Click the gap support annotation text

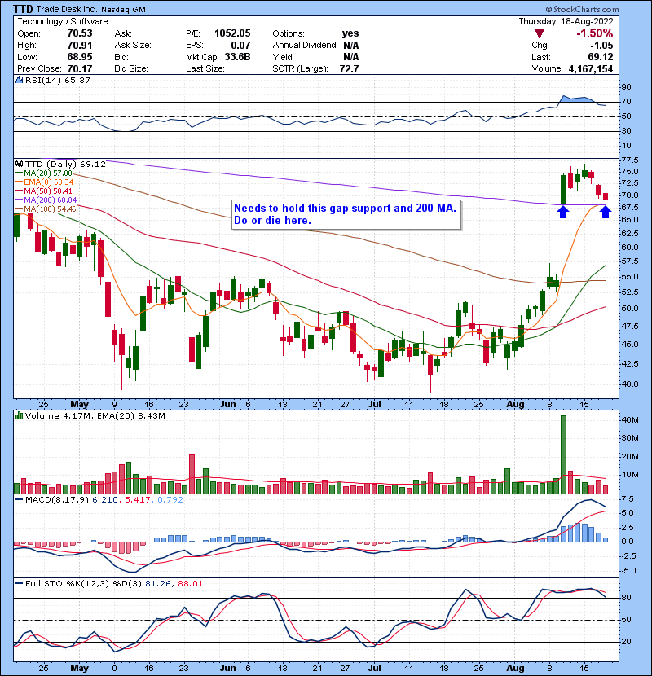346,214
